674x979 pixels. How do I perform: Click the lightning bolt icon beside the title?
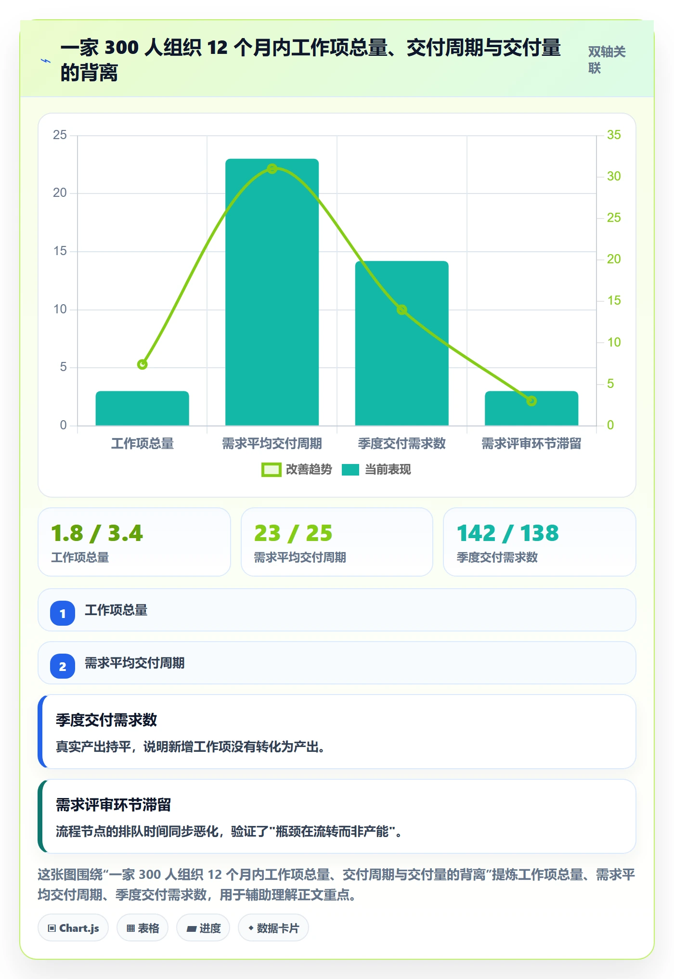[46, 61]
